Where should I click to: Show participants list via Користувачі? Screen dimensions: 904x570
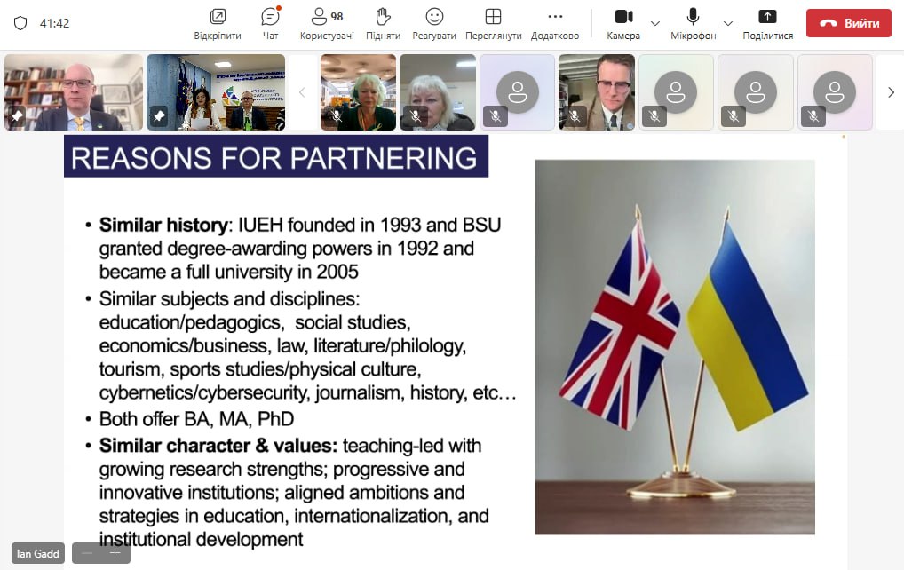[327, 24]
